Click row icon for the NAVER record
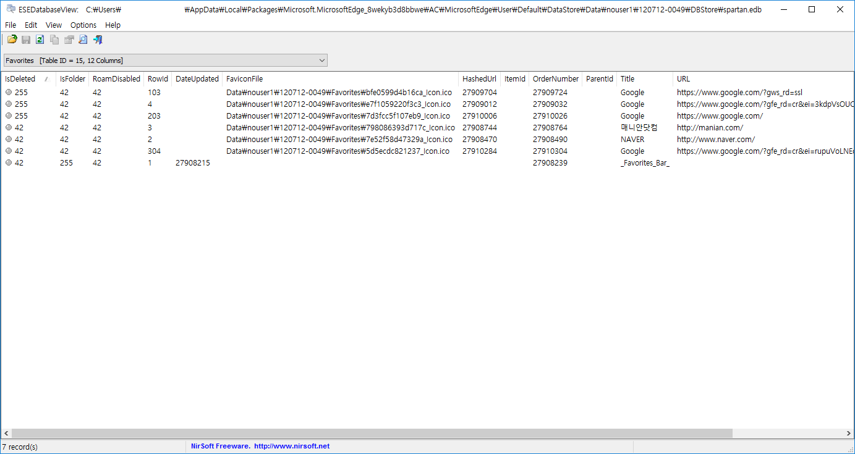The width and height of the screenshot is (855, 454). point(9,139)
